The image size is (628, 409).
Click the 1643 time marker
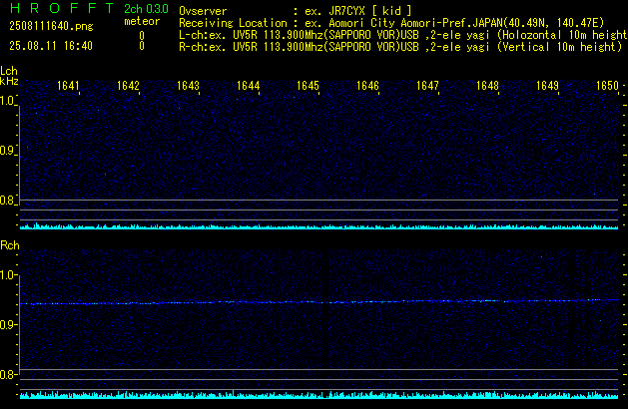pyautogui.click(x=188, y=86)
